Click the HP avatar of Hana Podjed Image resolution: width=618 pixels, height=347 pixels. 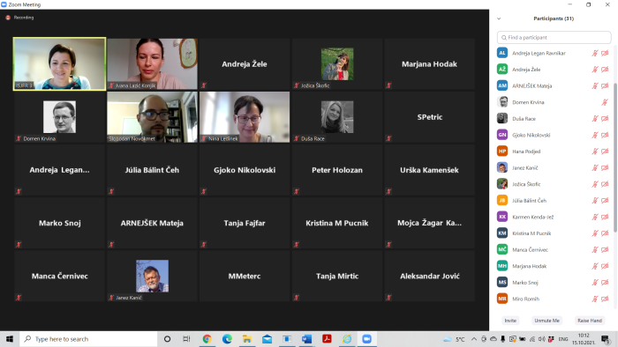pyautogui.click(x=502, y=151)
